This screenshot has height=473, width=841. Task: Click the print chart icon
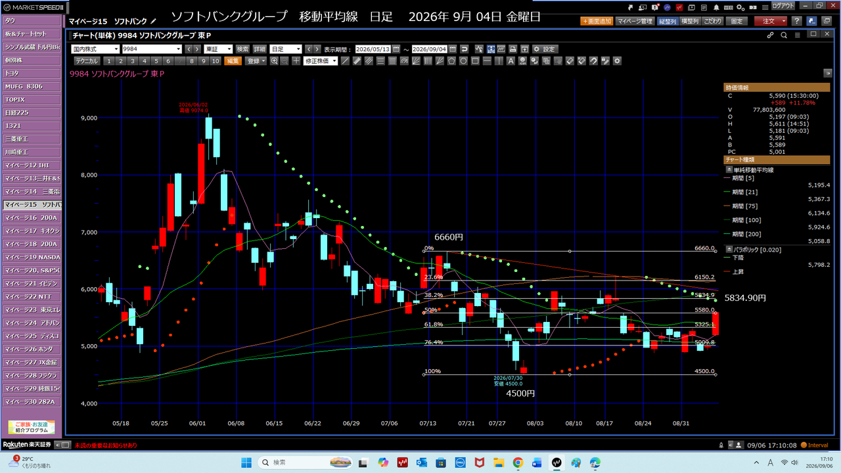pyautogui.click(x=513, y=49)
